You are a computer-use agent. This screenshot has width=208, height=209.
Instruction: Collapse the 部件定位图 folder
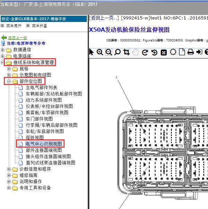click(9, 81)
